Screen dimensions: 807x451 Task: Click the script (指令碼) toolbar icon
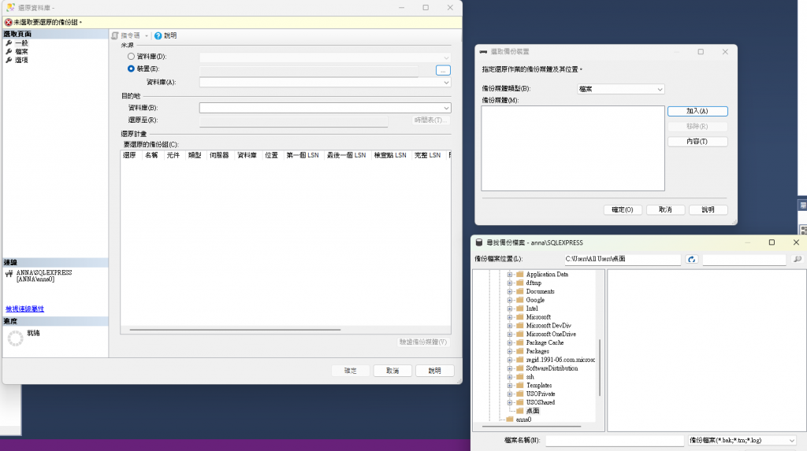click(x=115, y=35)
